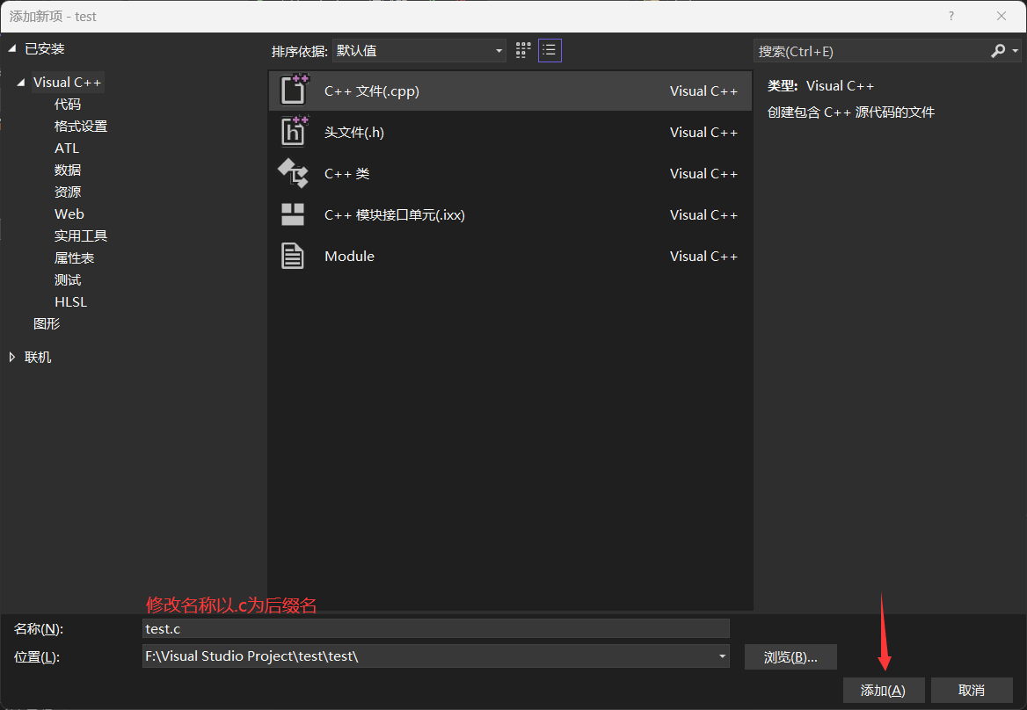Click the search magnifier icon
This screenshot has height=710, width=1027.
point(997,50)
